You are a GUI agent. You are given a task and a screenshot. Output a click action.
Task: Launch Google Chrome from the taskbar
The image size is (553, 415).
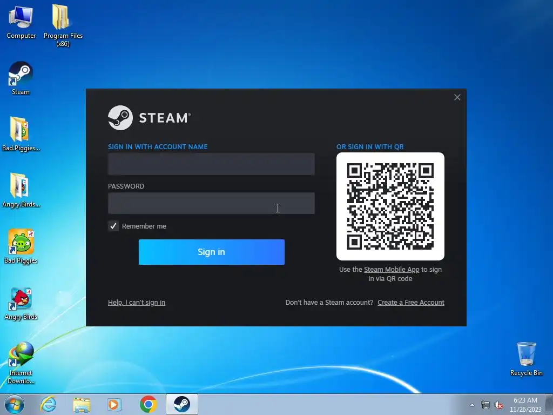(148, 404)
